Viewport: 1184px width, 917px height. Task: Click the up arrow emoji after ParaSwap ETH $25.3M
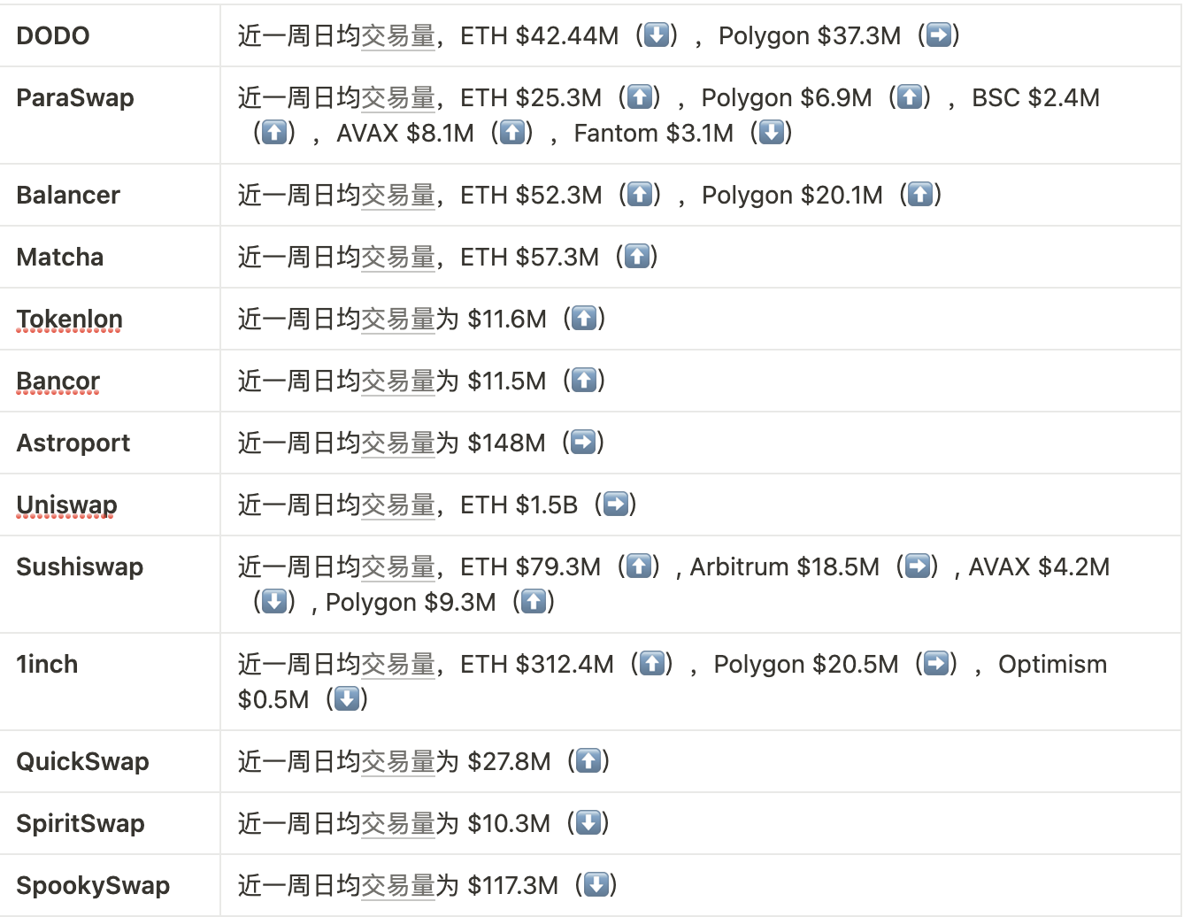[640, 97]
